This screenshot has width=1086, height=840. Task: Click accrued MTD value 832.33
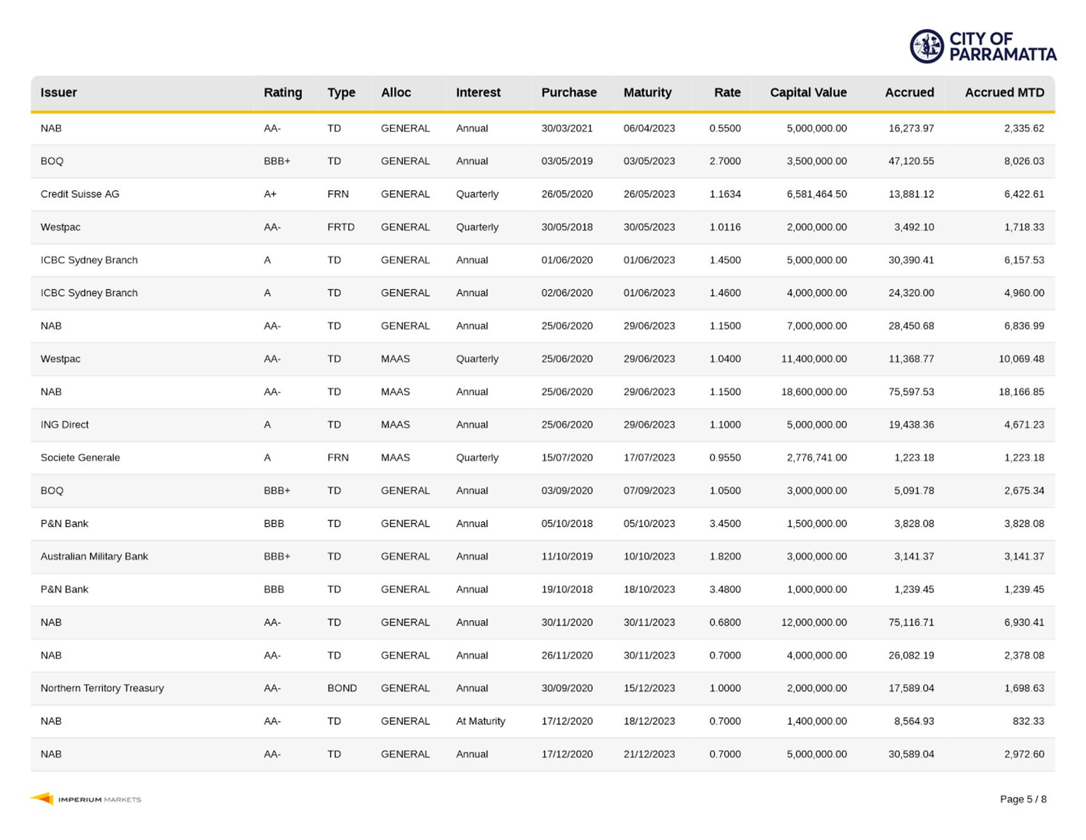[x=1029, y=721]
